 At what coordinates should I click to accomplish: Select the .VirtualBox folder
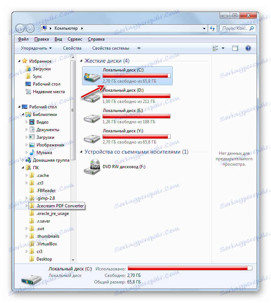click(x=47, y=244)
